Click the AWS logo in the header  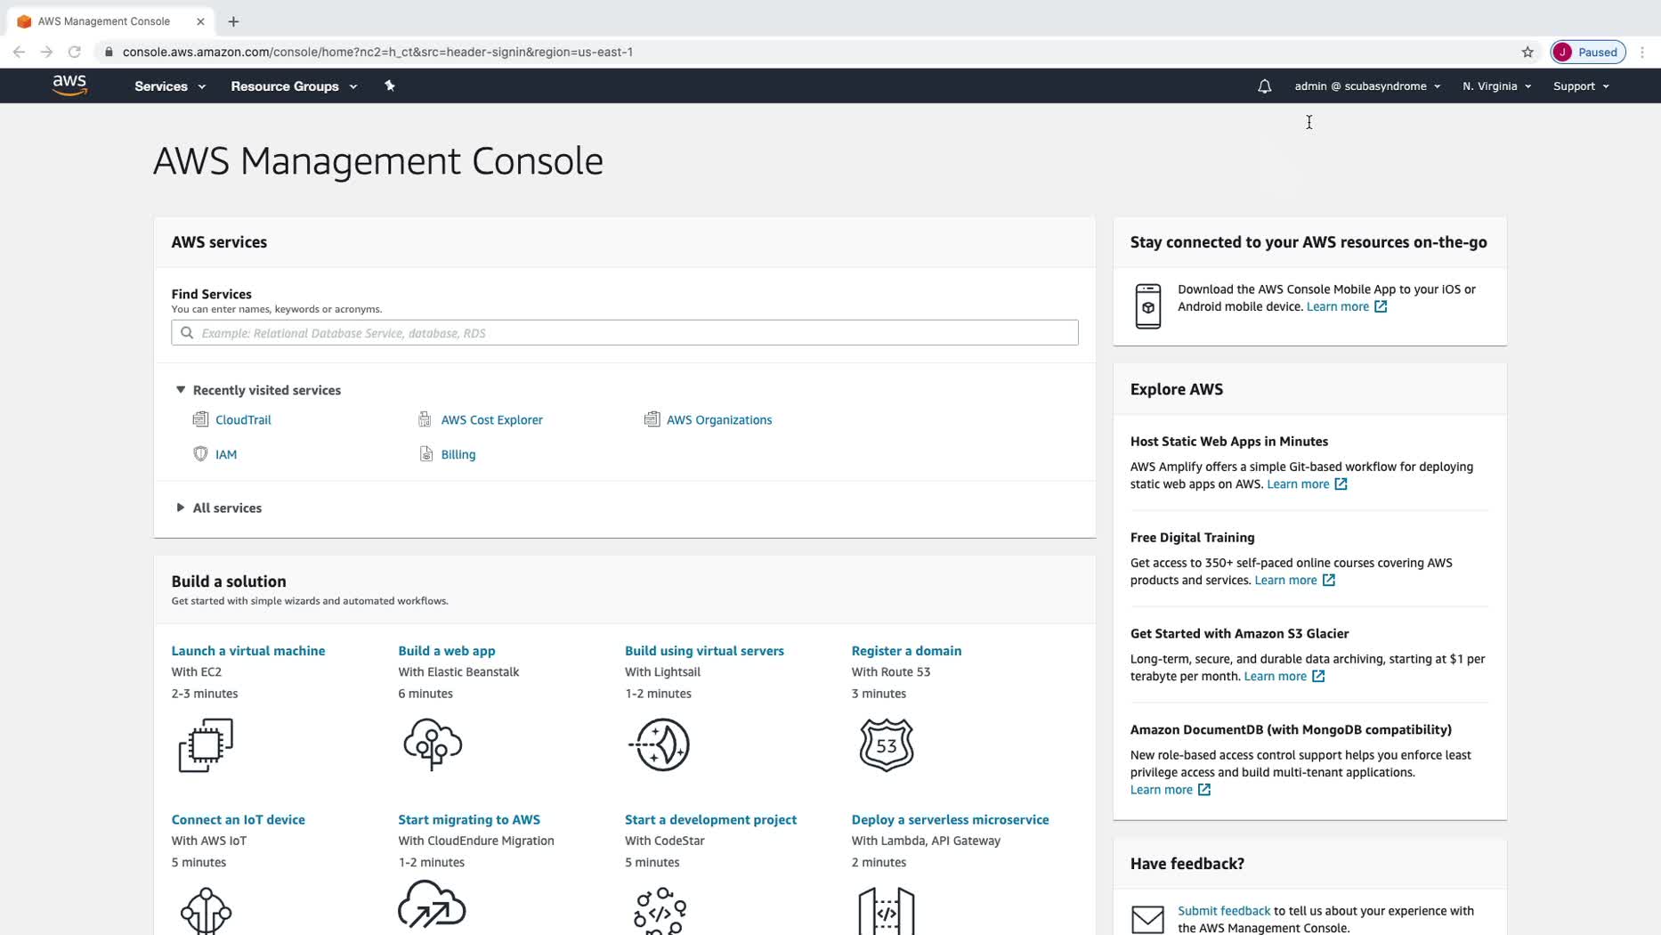click(69, 85)
